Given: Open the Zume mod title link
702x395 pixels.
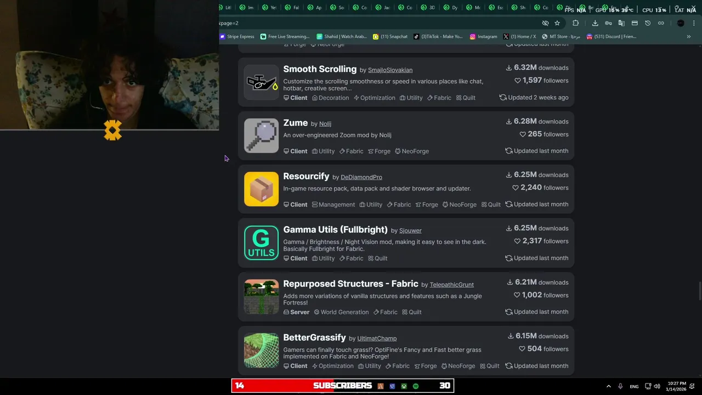Looking at the screenshot, I should [295, 123].
